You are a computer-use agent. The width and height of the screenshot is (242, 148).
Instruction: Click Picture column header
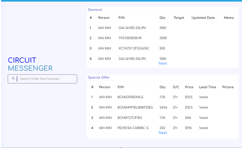click(228, 87)
